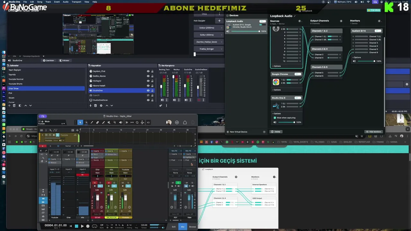Collapse Options under Audient ID14 monitor
Viewport: 411px width, 231px height.
357,57
